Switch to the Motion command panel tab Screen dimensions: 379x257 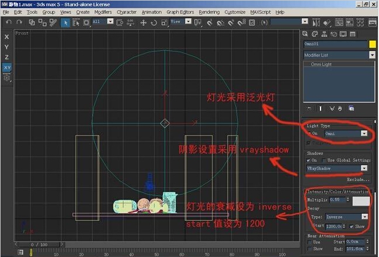[334, 34]
